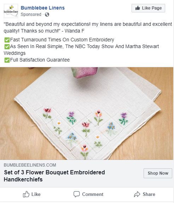Screen dimensions: 174x203
Task: Click the thumbs-up icon in Like Page
Action: (x=138, y=8)
